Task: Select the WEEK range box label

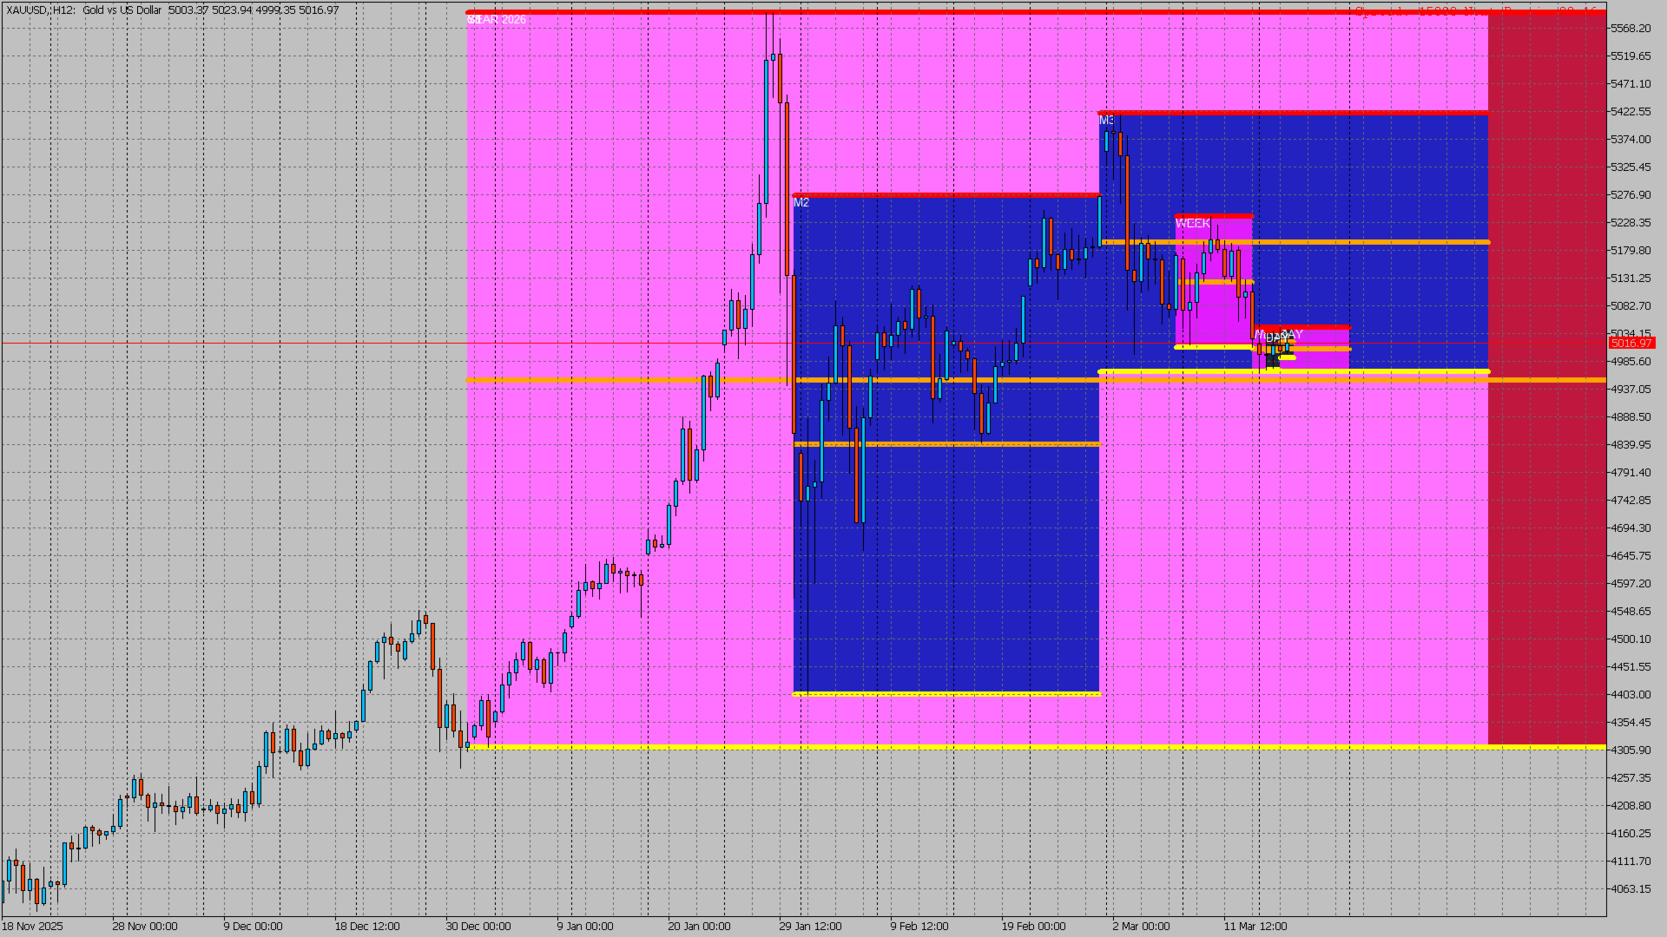Action: (x=1192, y=224)
